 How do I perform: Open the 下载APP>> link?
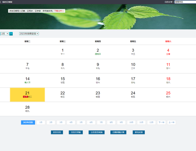click(x=59, y=11)
